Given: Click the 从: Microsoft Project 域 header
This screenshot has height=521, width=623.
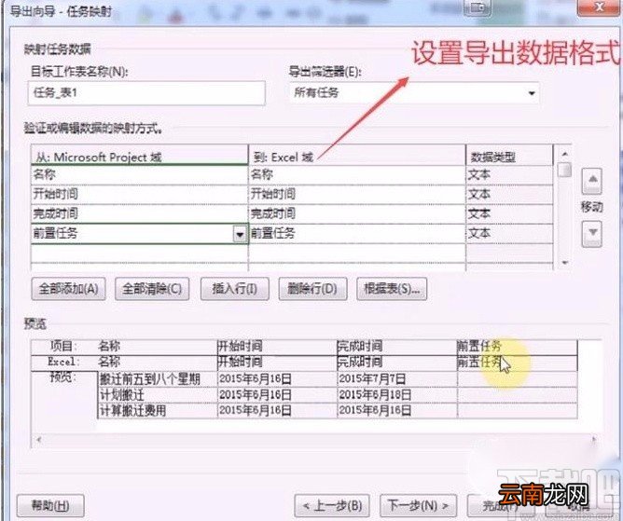Looking at the screenshot, I should pyautogui.click(x=140, y=157).
